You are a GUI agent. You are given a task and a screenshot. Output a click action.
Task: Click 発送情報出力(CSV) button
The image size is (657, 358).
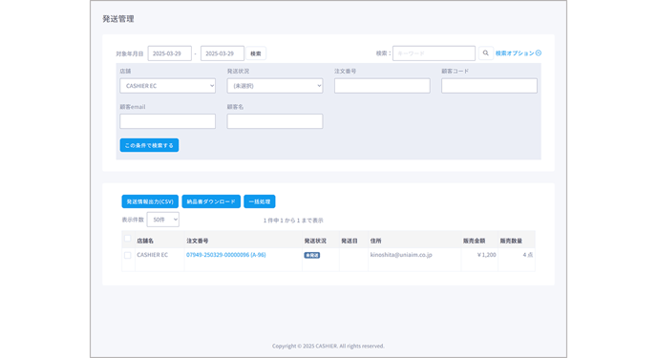point(150,201)
